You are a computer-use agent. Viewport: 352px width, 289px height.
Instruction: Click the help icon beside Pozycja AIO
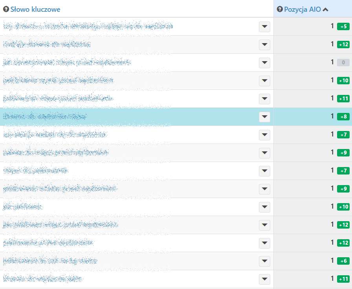tap(280, 9)
